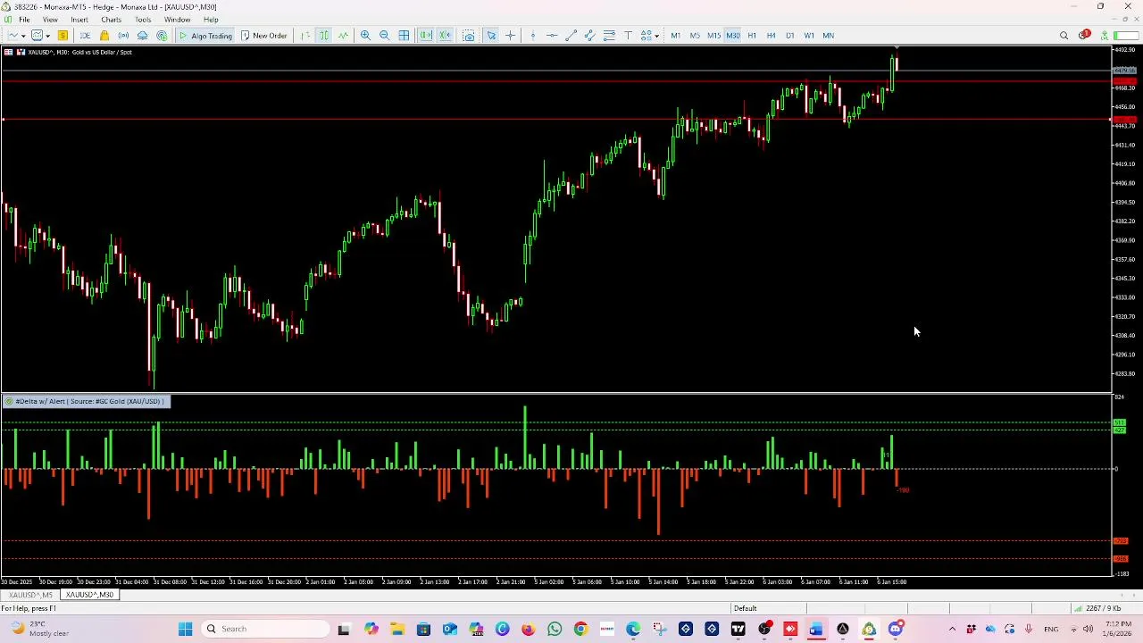
Task: Switch to the XAUUSD^,M5 chart tab
Action: pos(30,595)
